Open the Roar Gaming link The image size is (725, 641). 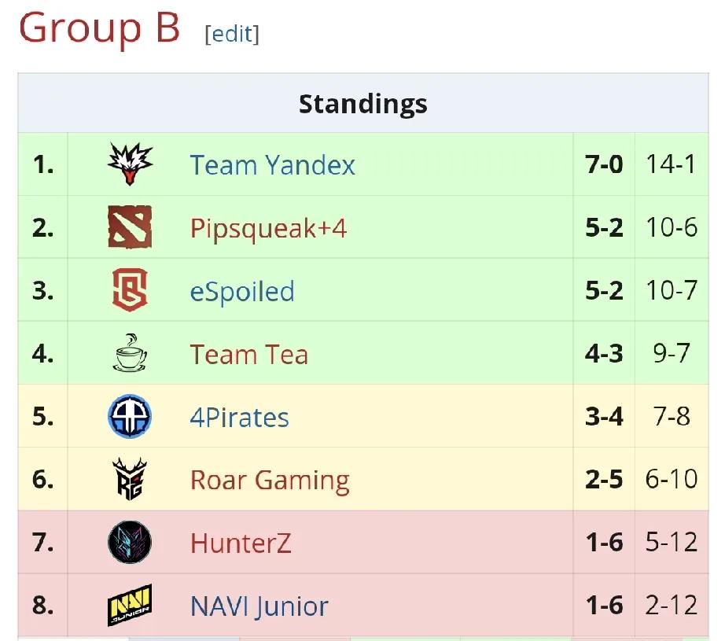point(270,480)
